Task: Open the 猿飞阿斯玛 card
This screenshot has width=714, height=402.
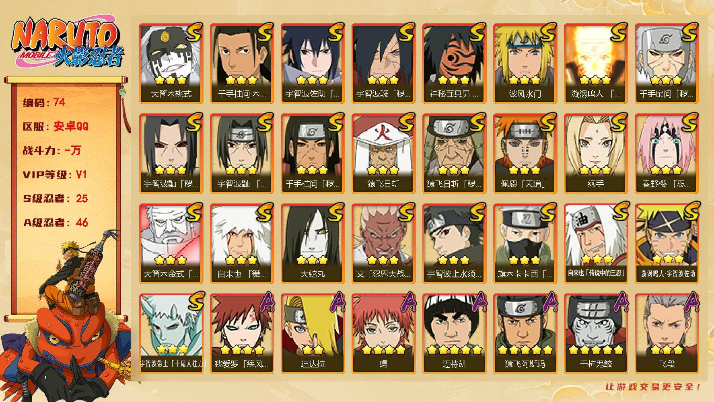Action: pyautogui.click(x=525, y=333)
